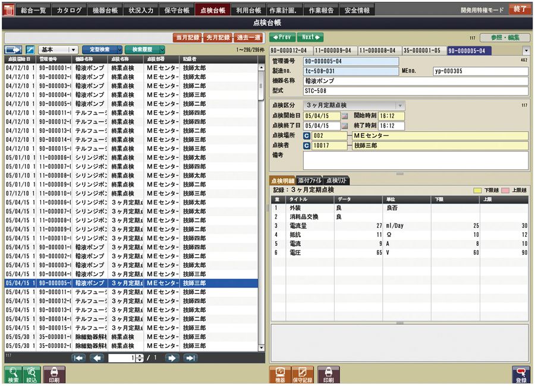The width and height of the screenshot is (535, 386).
Task: Expand the record tabs overflow dropdown
Action: (526, 51)
